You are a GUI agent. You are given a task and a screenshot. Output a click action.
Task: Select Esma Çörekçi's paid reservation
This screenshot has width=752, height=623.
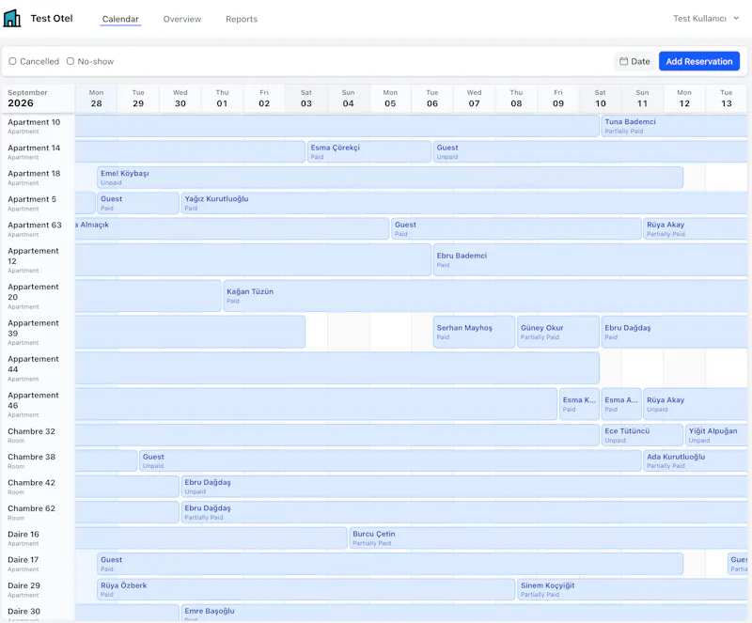368,152
